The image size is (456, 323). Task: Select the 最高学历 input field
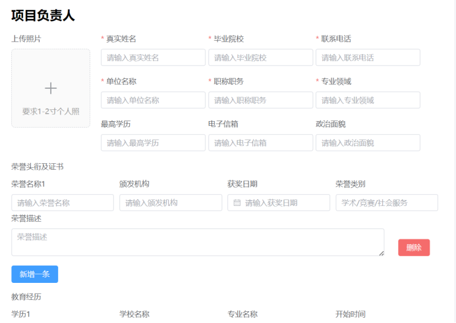[153, 143]
